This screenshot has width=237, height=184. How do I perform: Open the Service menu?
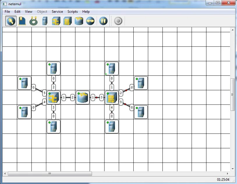57,12
